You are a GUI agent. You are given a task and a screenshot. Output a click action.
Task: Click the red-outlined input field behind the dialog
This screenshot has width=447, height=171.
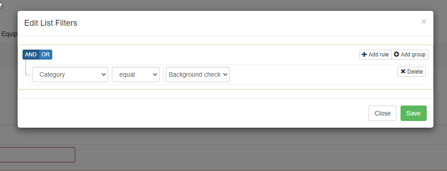point(37,155)
